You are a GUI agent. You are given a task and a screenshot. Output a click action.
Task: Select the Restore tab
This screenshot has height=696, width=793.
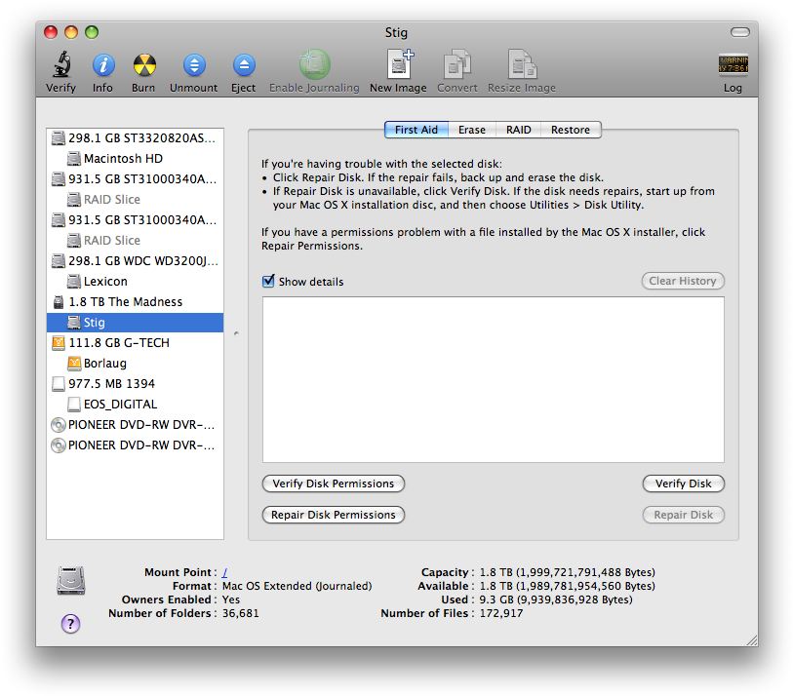[570, 130]
